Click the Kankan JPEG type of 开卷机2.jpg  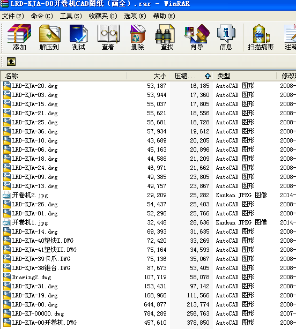click(241, 195)
